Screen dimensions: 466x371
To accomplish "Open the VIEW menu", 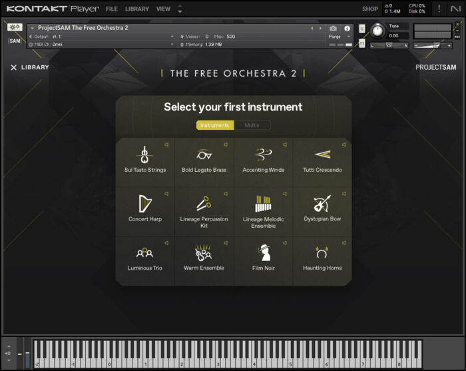I will coord(164,9).
